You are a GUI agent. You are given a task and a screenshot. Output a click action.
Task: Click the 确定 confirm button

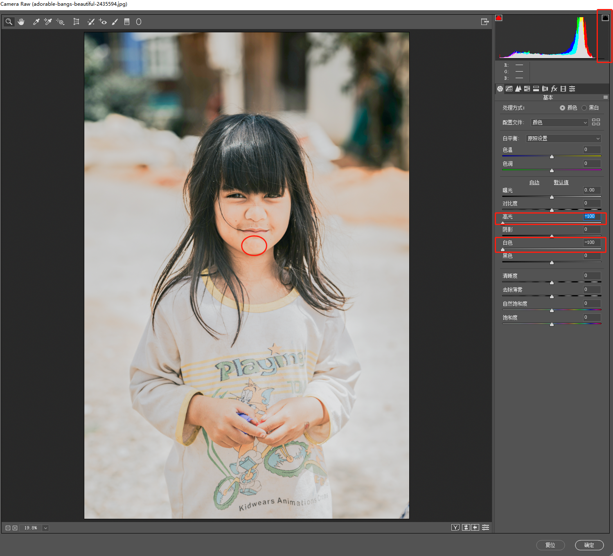(589, 545)
